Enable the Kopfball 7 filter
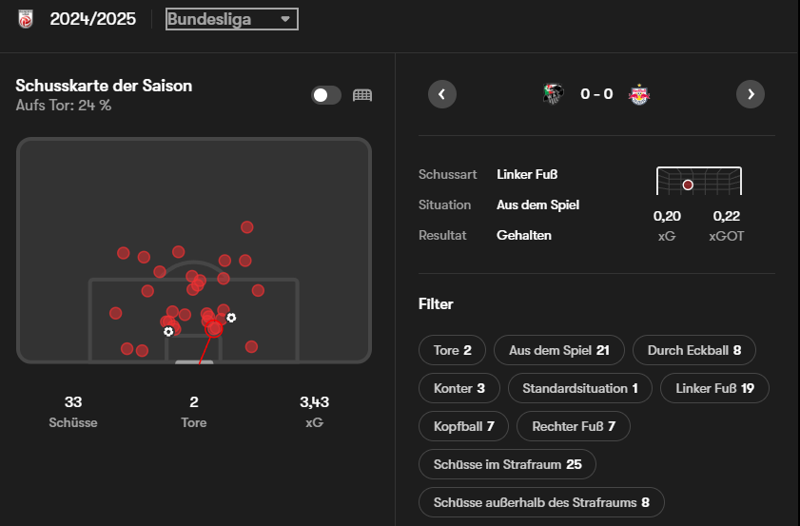Viewport: 800px width, 526px height. coord(464,426)
